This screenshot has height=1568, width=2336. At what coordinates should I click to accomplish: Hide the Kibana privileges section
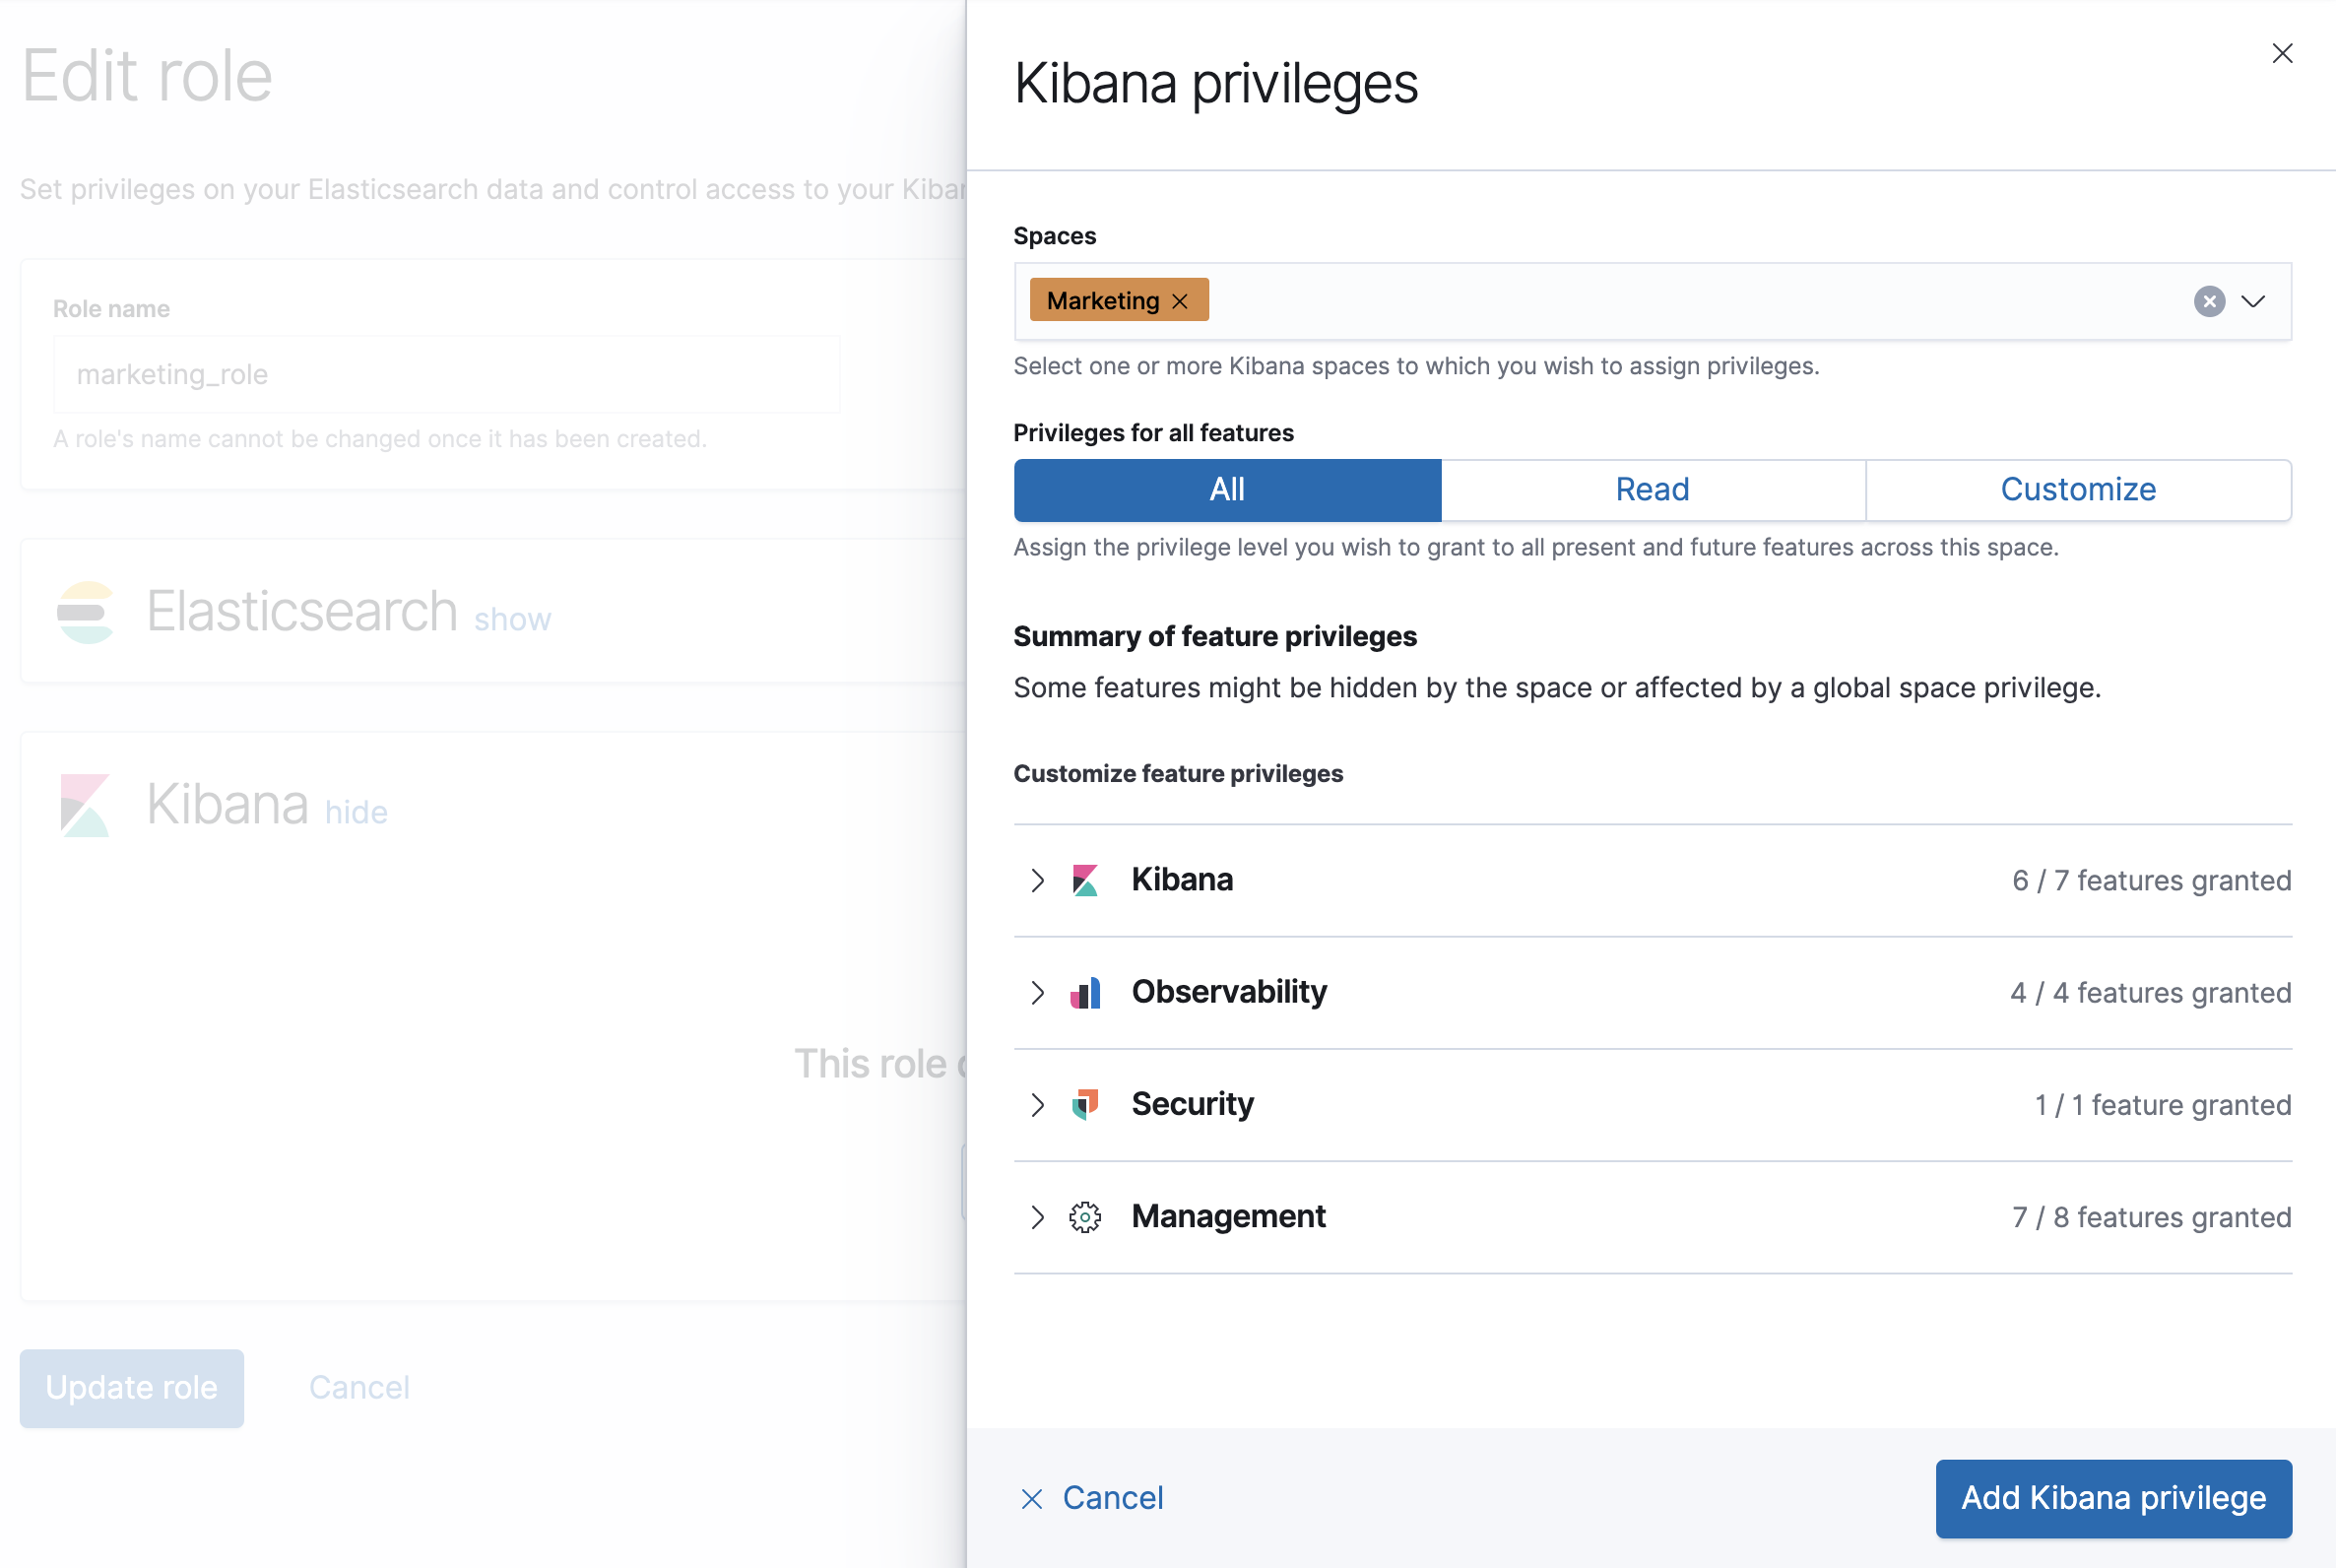click(x=355, y=811)
